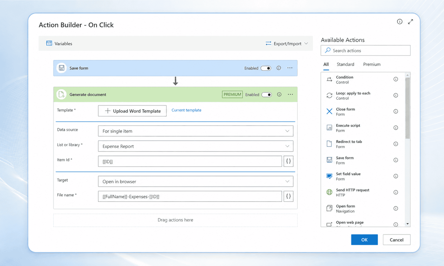Viewport: 444px width, 266px height.
Task: Open the Variables panel
Action: click(59, 44)
